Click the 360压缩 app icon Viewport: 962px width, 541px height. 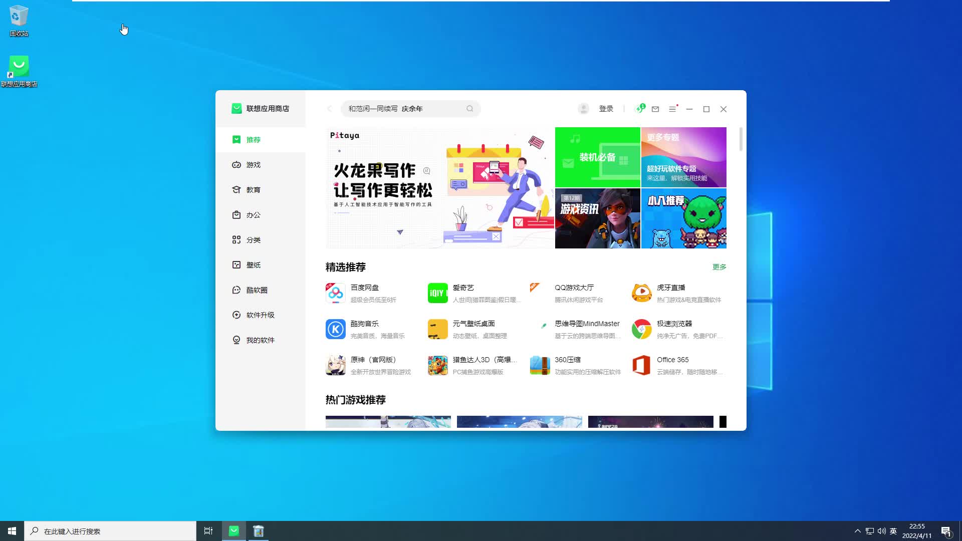click(x=540, y=365)
